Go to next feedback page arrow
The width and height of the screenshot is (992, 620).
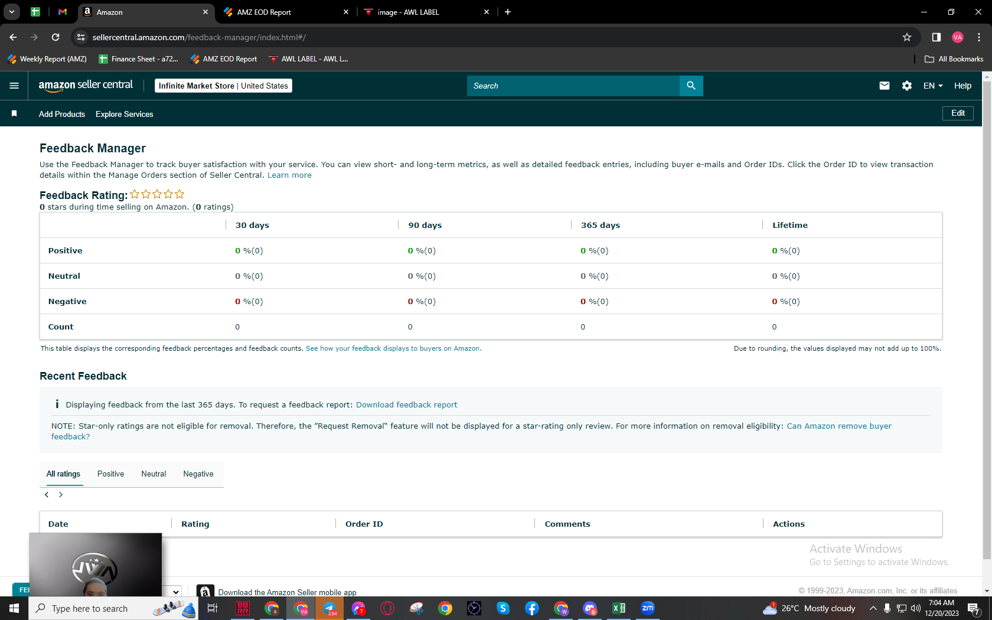click(61, 495)
